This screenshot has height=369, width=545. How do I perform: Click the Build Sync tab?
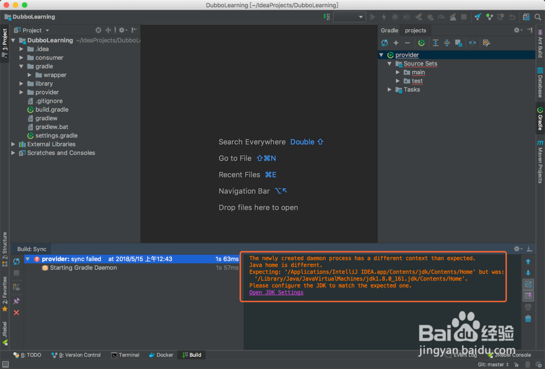[32, 249]
